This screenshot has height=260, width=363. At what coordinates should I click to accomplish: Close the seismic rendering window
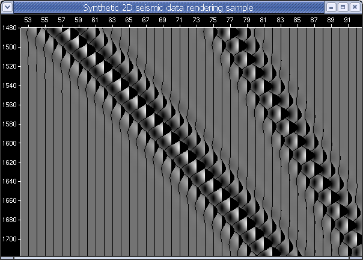(355, 7)
